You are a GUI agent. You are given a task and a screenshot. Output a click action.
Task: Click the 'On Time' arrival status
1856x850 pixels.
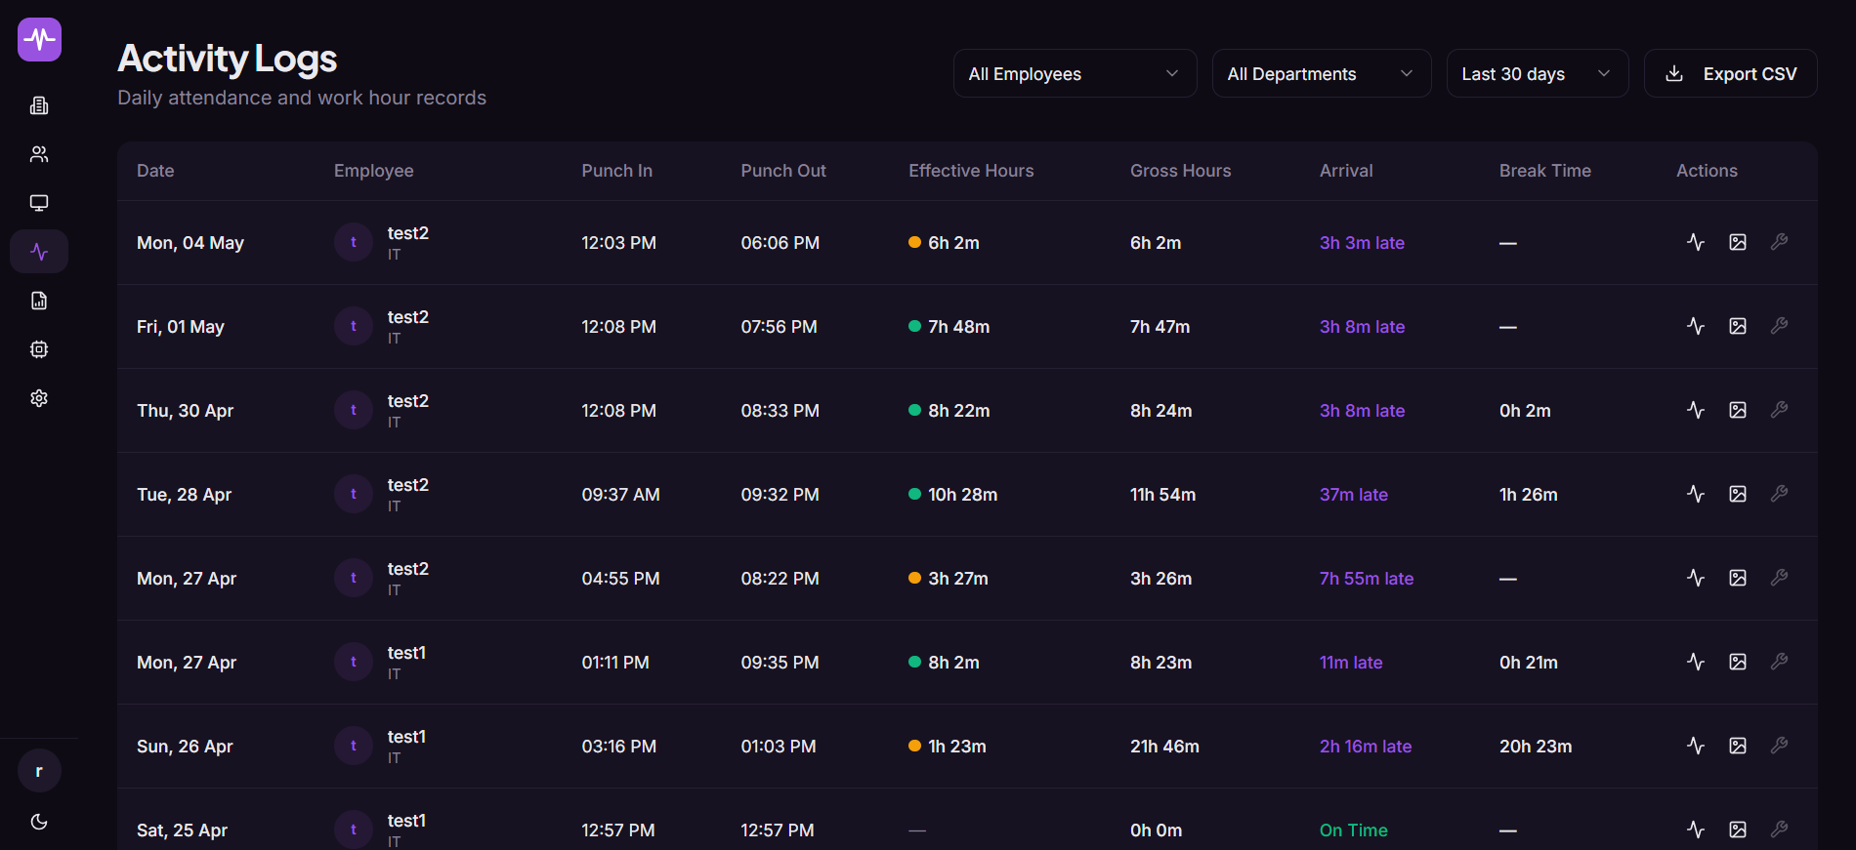[x=1354, y=830]
